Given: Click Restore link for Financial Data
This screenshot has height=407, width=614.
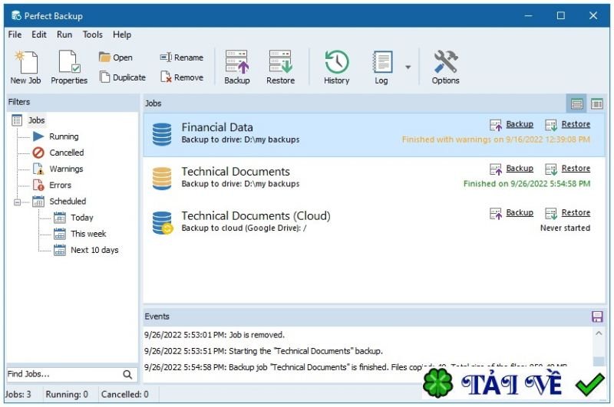Looking at the screenshot, I should (x=576, y=124).
